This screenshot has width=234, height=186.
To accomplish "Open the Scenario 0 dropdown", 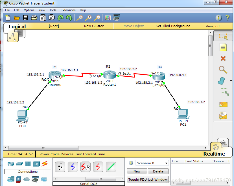I will click(152, 163).
